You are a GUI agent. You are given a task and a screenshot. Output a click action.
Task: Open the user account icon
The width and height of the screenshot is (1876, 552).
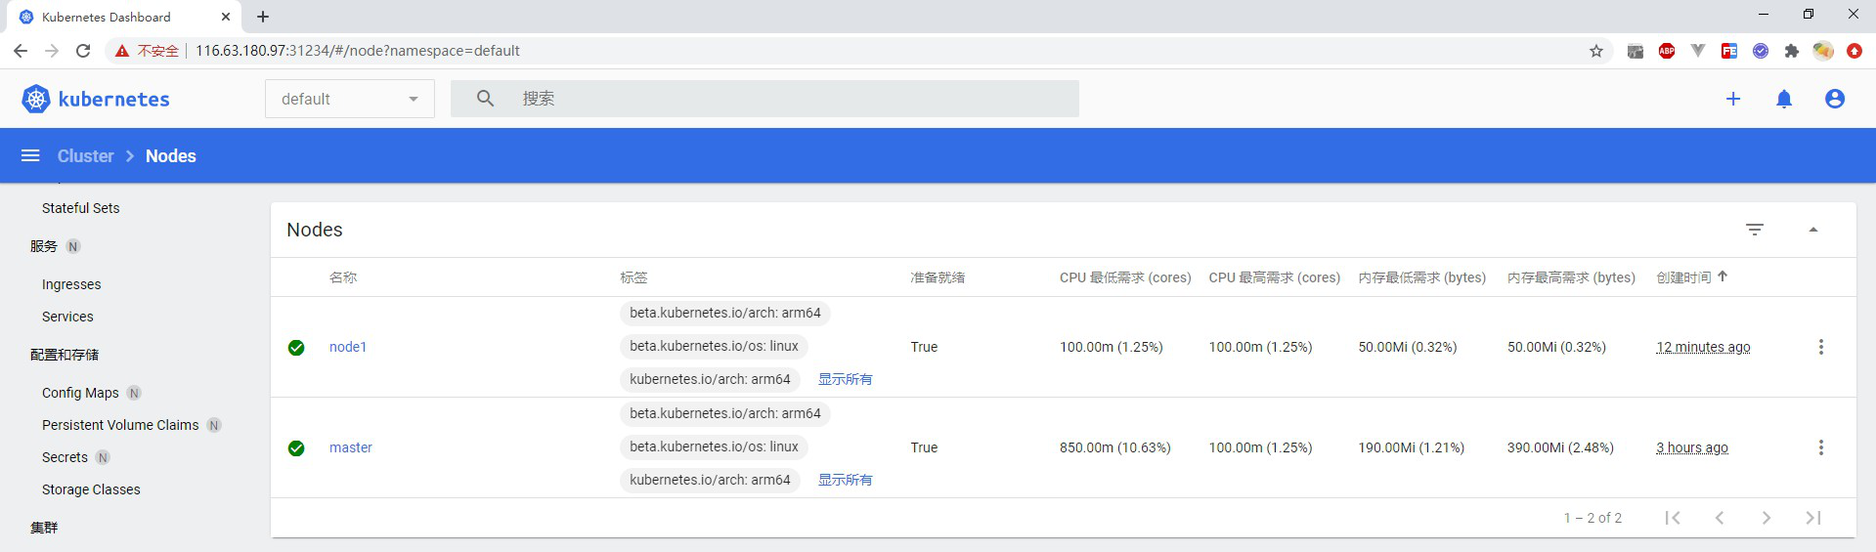[x=1835, y=99]
